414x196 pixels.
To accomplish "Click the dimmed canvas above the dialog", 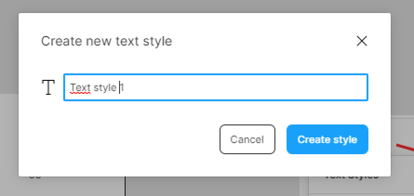I will pos(207,7).
